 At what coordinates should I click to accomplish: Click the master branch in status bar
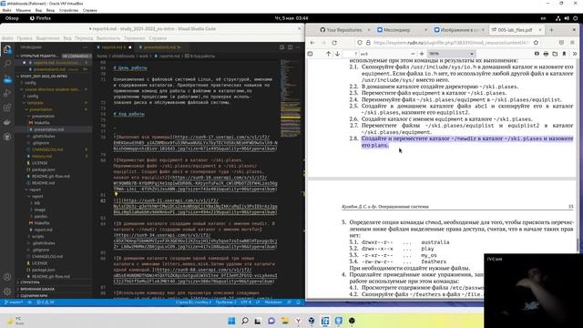point(14,302)
